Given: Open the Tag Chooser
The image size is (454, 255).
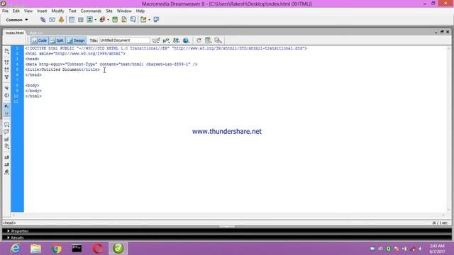Looking at the screenshot, I should point(156,20).
